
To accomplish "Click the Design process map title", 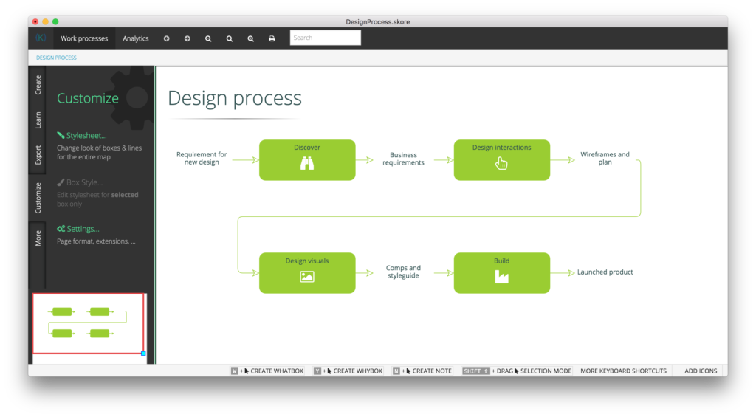I will click(x=235, y=98).
